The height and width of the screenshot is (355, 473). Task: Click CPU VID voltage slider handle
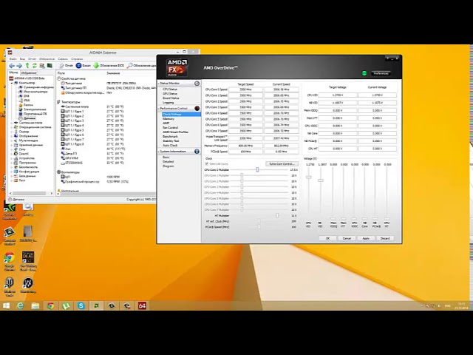[x=309, y=177]
